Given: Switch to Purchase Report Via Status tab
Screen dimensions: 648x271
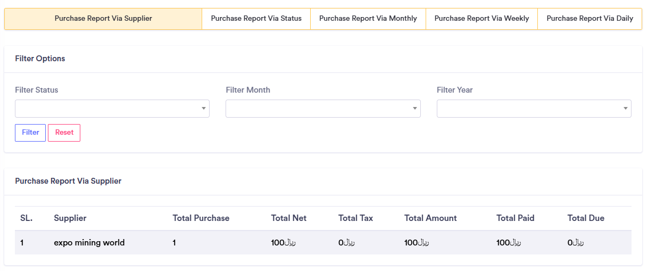Looking at the screenshot, I should pyautogui.click(x=256, y=19).
